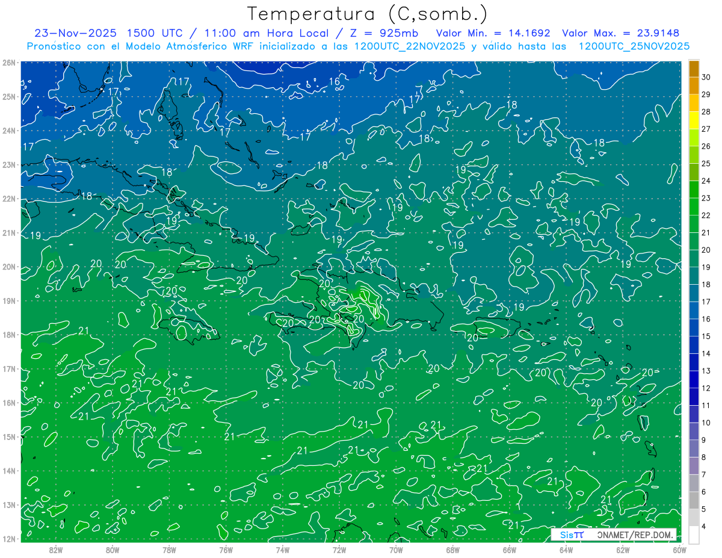
Task: Click the color scale label "30"
Action: tap(706, 77)
